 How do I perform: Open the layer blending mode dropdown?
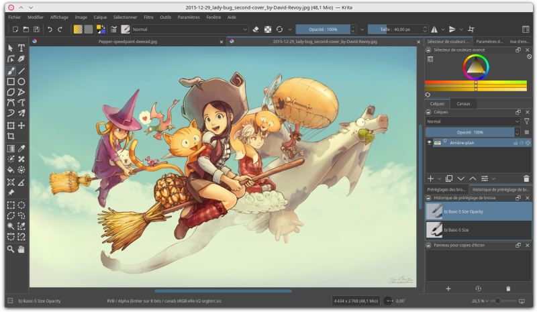click(x=473, y=121)
